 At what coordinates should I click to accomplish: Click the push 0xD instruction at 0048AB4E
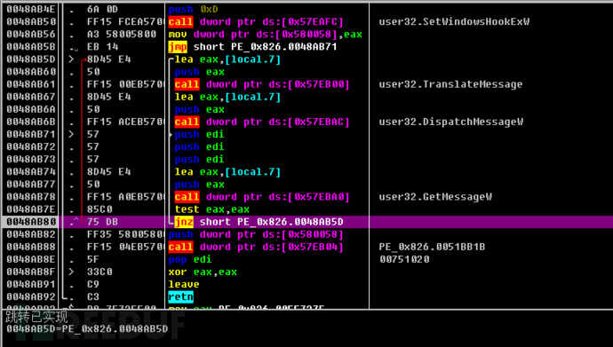[193, 10]
